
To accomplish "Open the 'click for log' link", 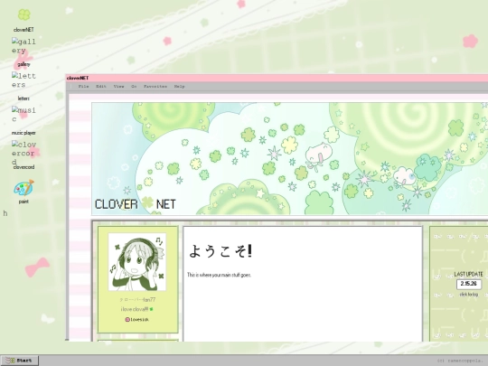I will 469,295.
